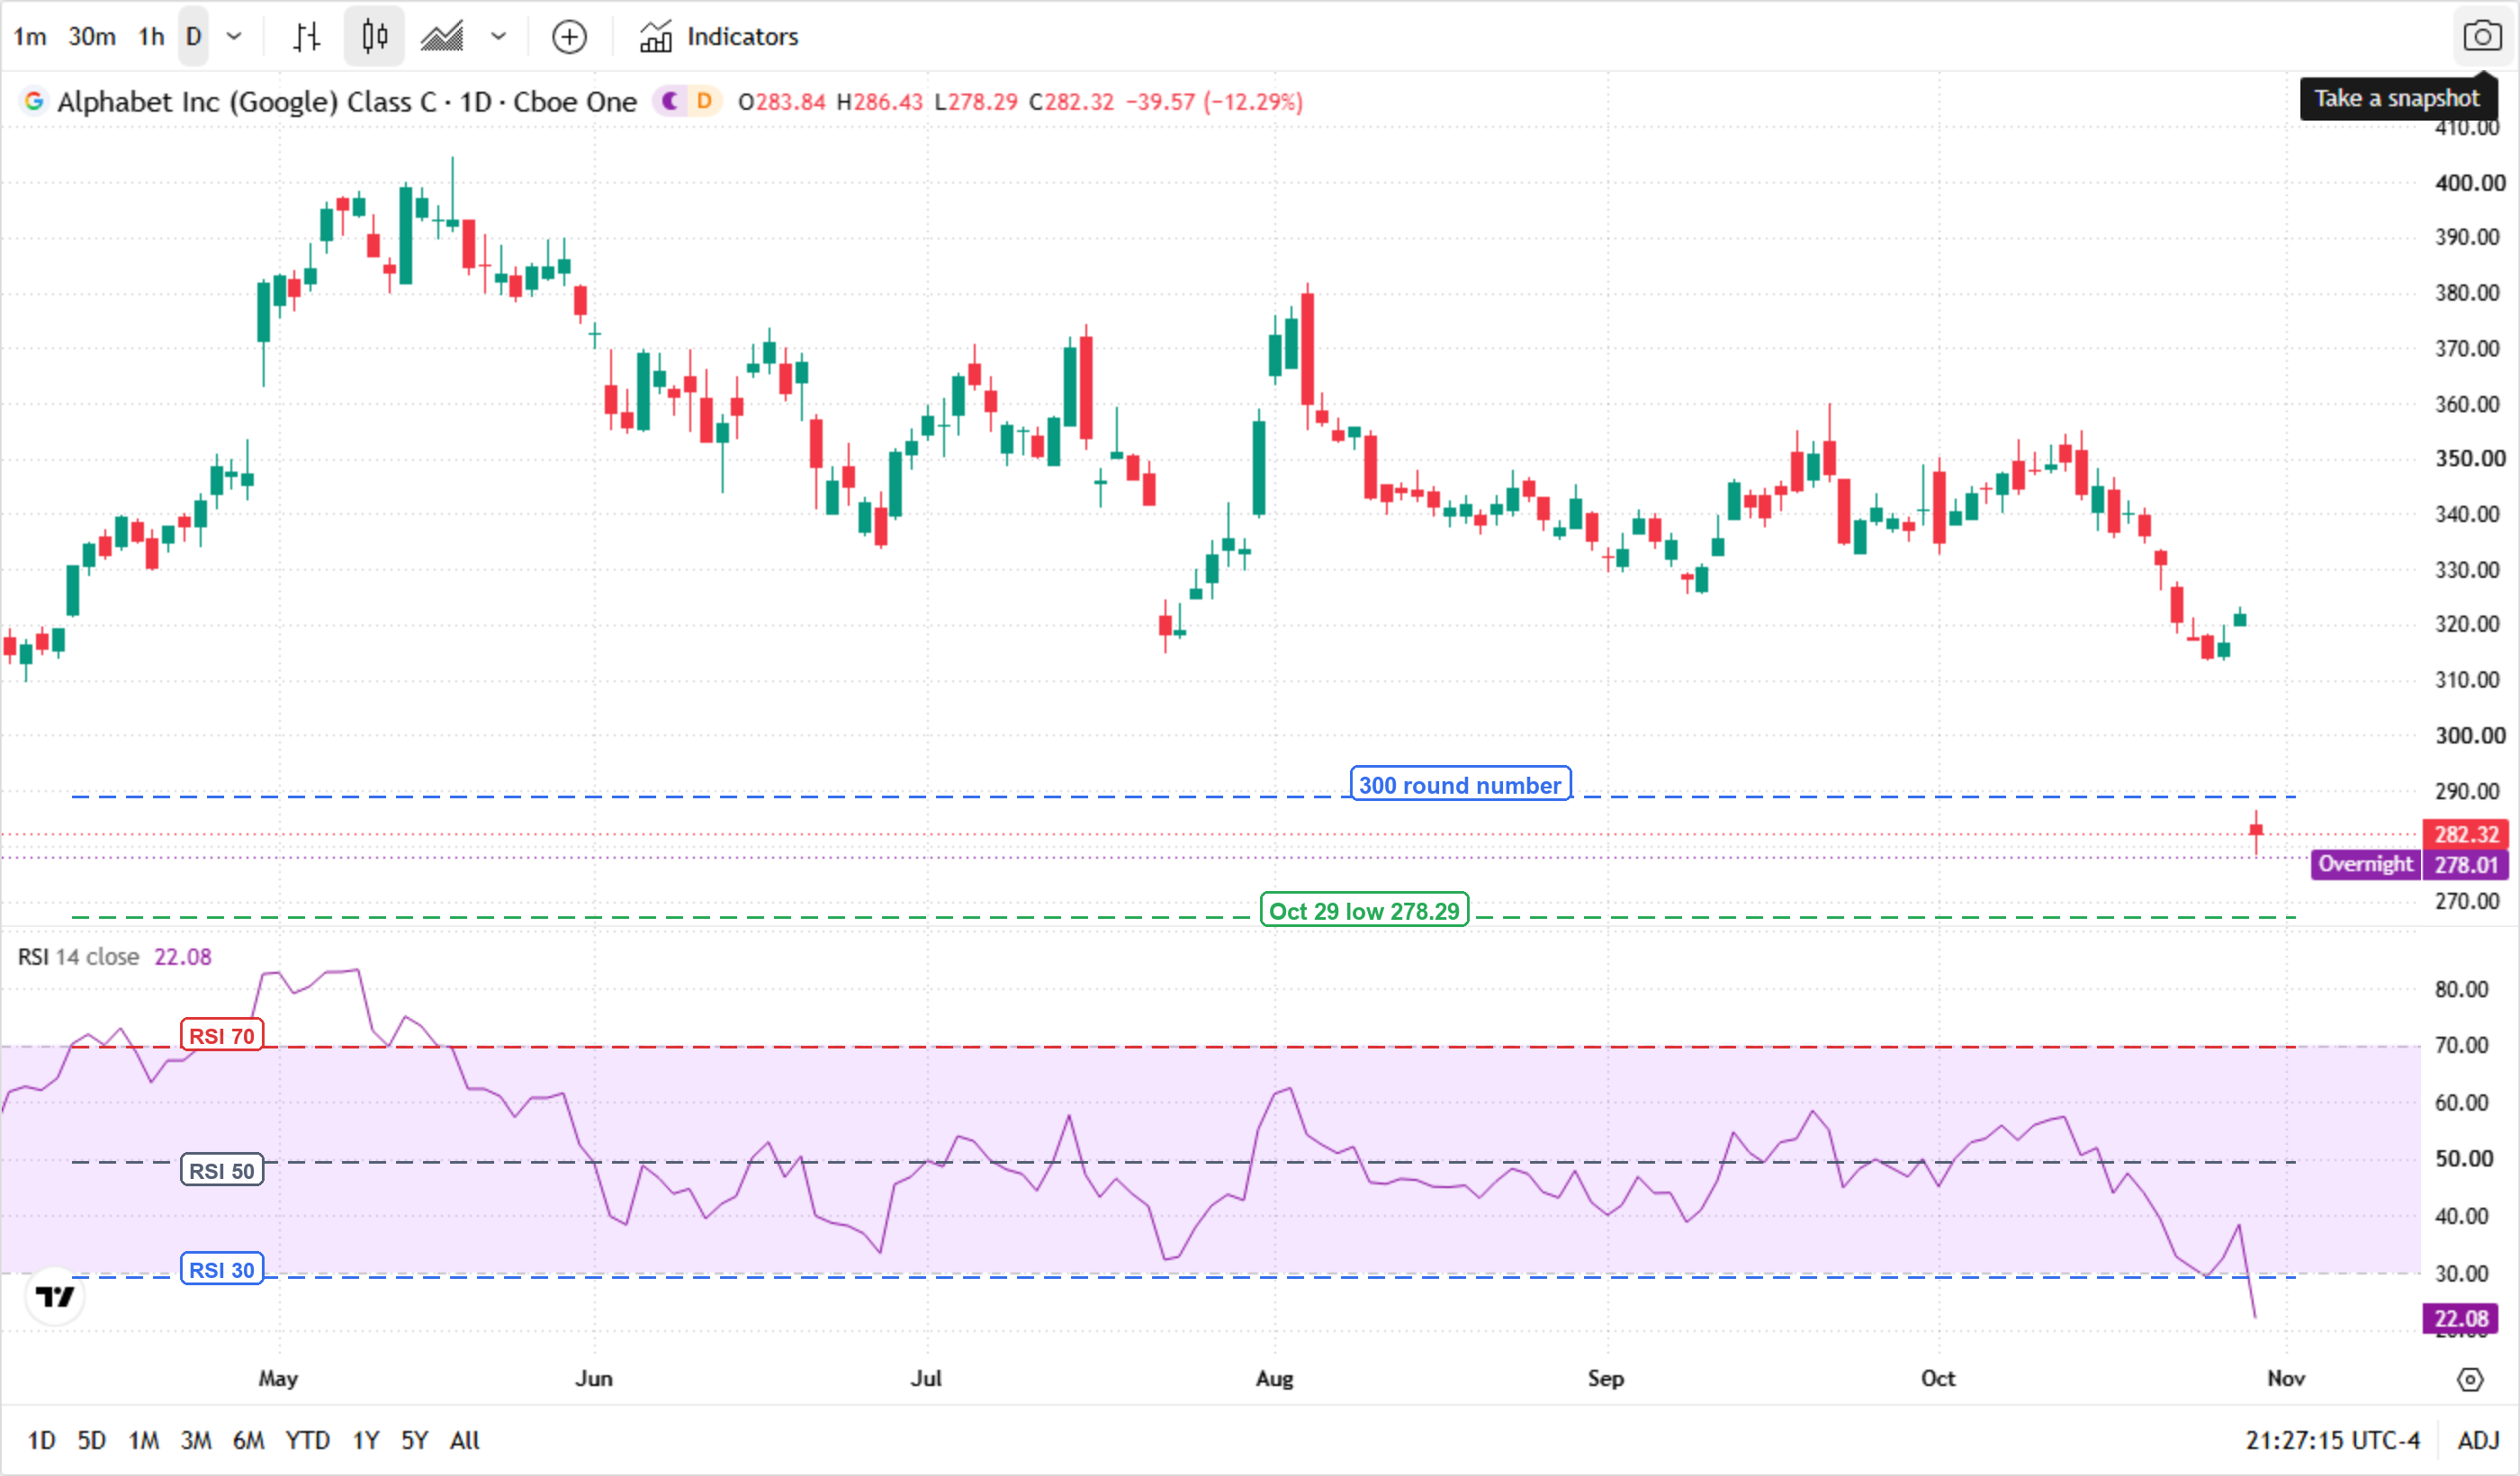
Task: Set date range to 1Y
Action: tap(366, 1441)
